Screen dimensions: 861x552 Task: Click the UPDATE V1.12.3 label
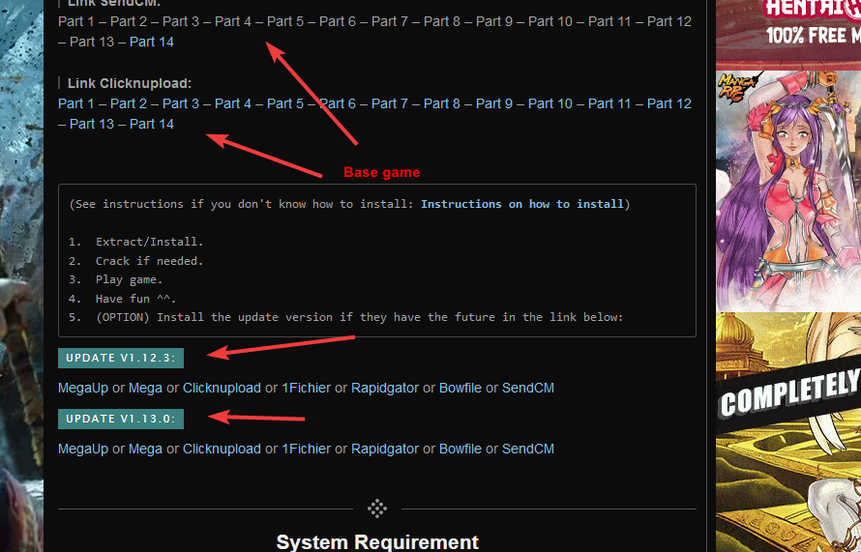click(121, 359)
